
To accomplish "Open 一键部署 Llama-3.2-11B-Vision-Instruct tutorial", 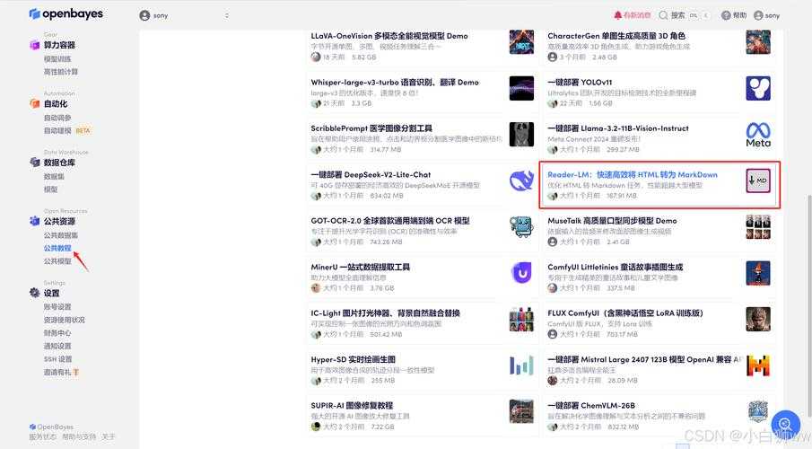I will [618, 128].
